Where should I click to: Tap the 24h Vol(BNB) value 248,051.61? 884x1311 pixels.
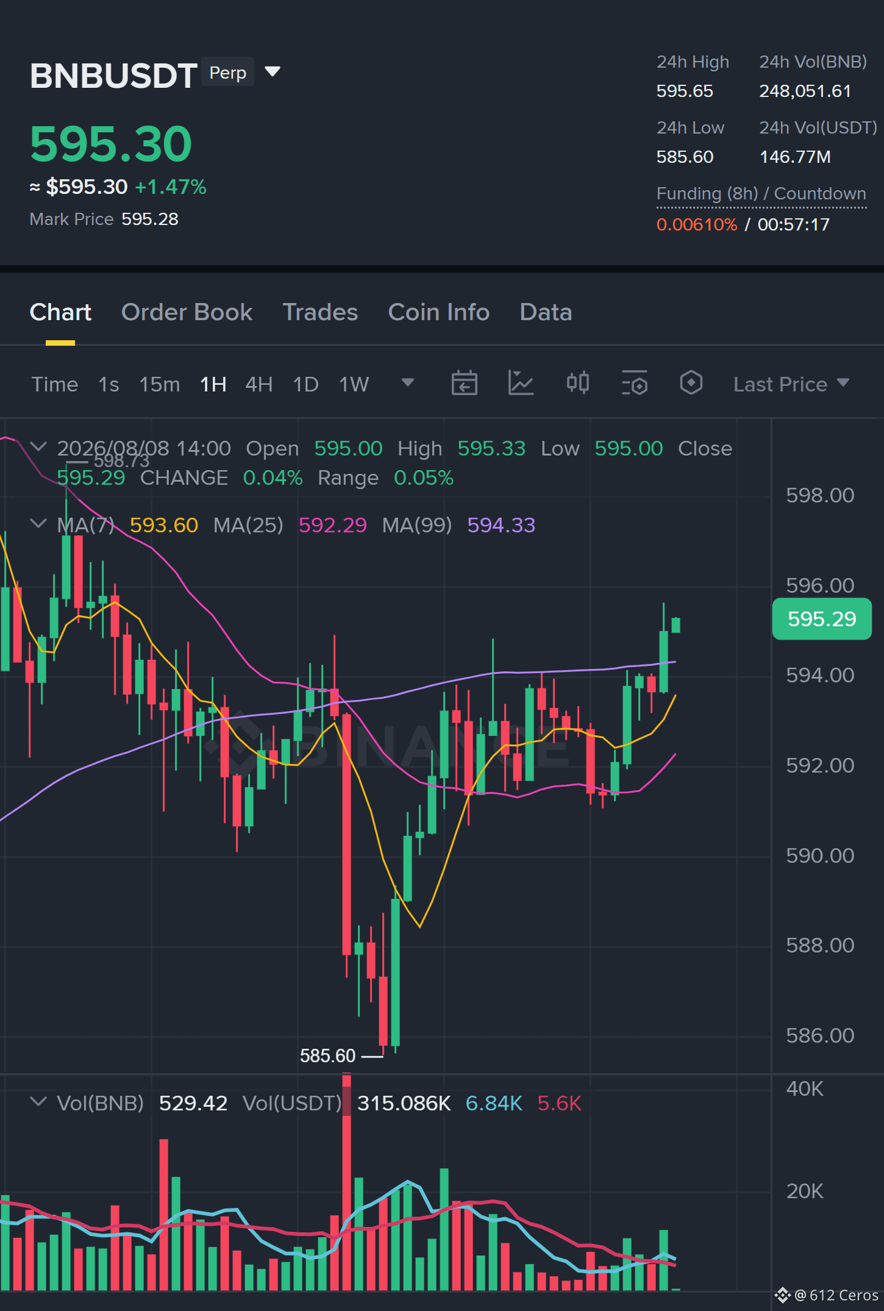point(805,91)
